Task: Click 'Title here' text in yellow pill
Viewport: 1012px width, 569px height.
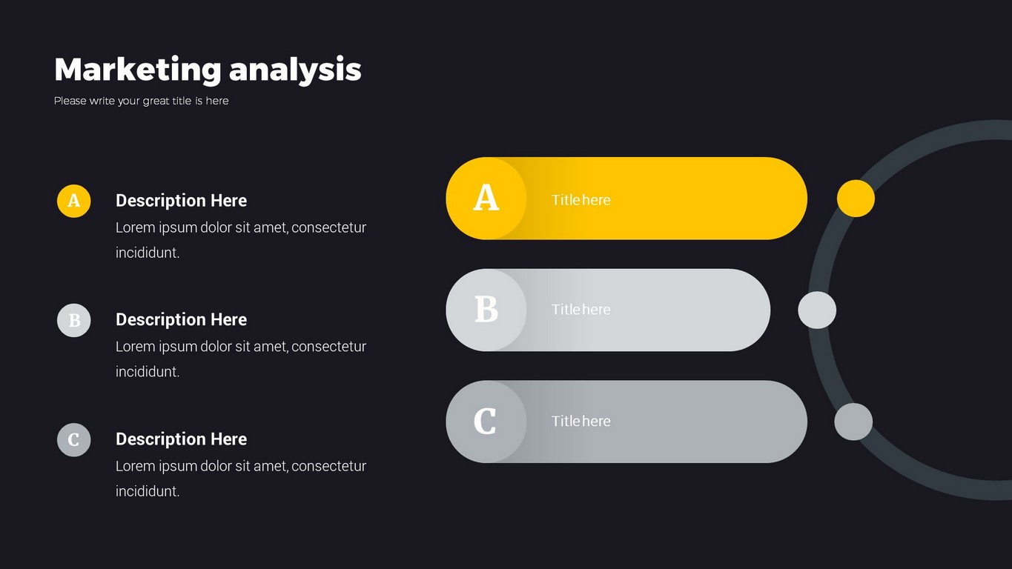Action: [581, 200]
